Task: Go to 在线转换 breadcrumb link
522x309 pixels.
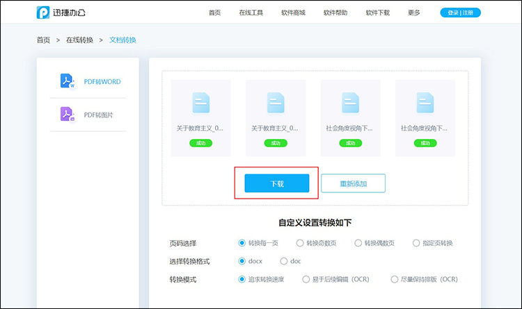Action: (x=79, y=40)
